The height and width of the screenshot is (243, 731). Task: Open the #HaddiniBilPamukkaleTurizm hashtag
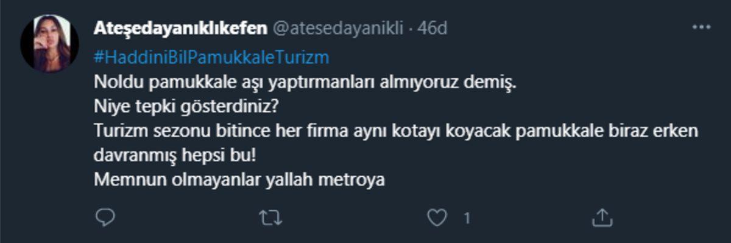click(213, 58)
